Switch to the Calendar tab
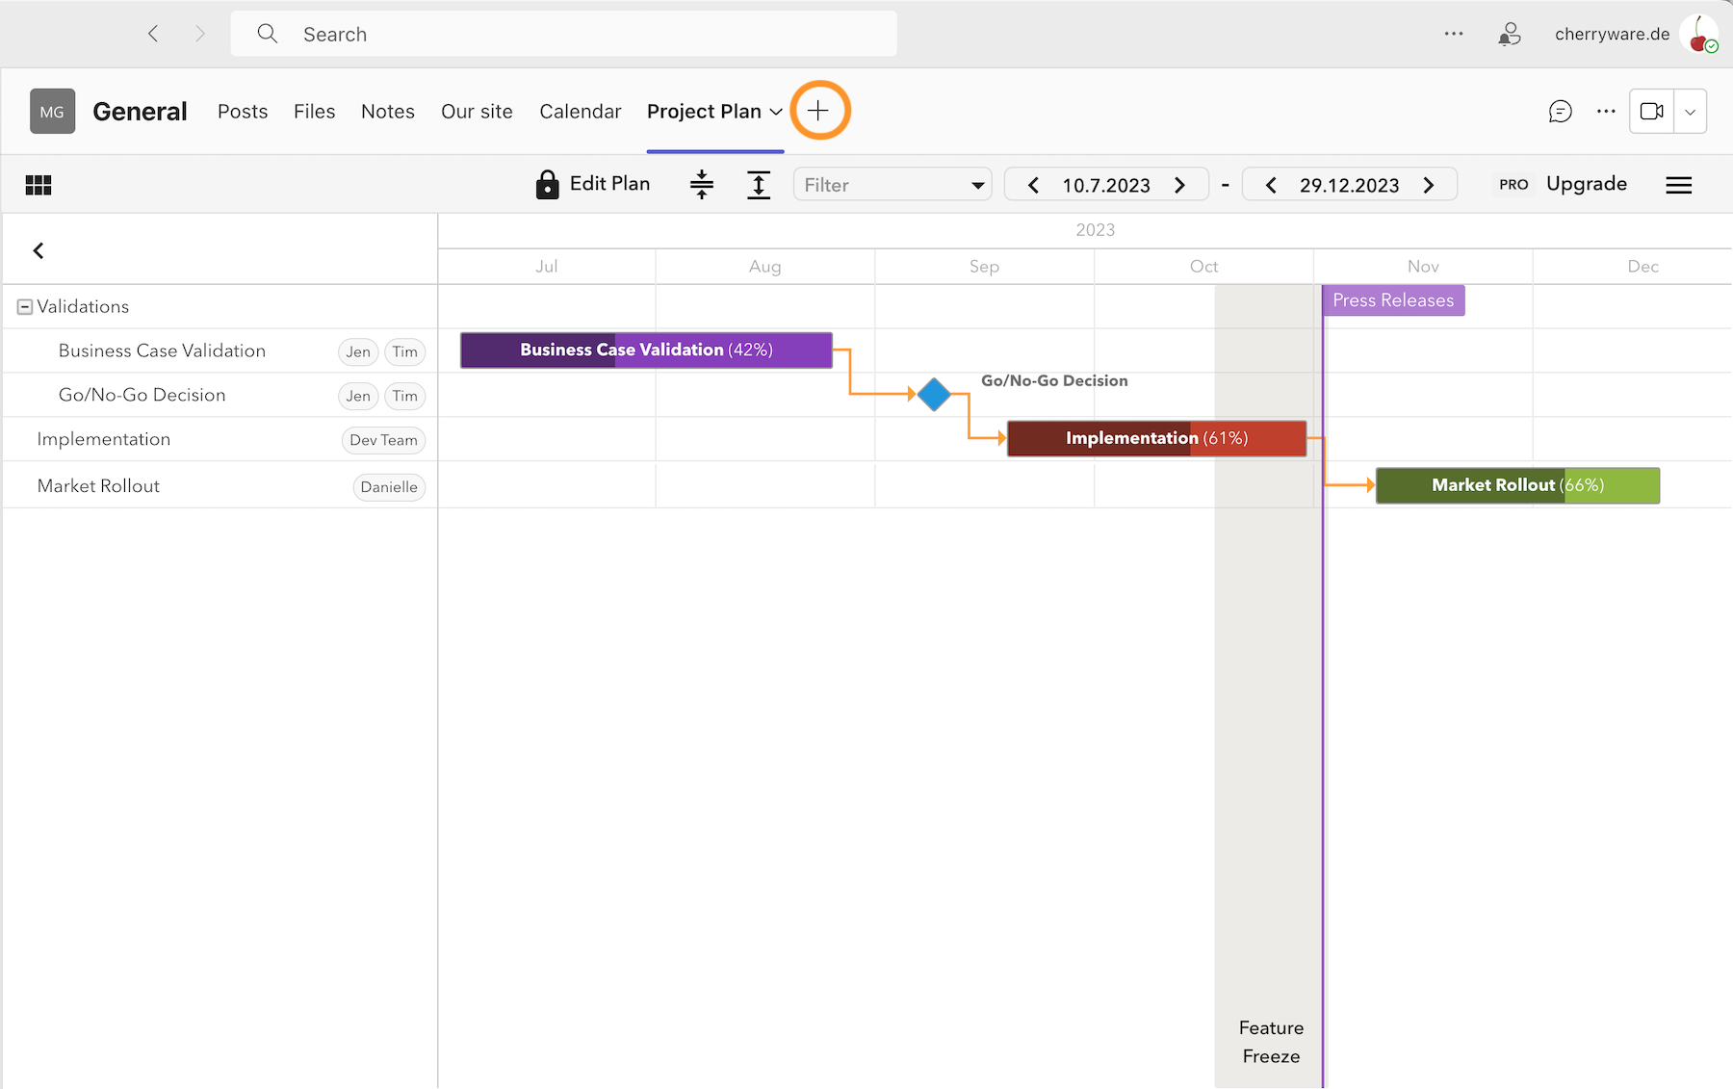The height and width of the screenshot is (1089, 1733). click(580, 112)
